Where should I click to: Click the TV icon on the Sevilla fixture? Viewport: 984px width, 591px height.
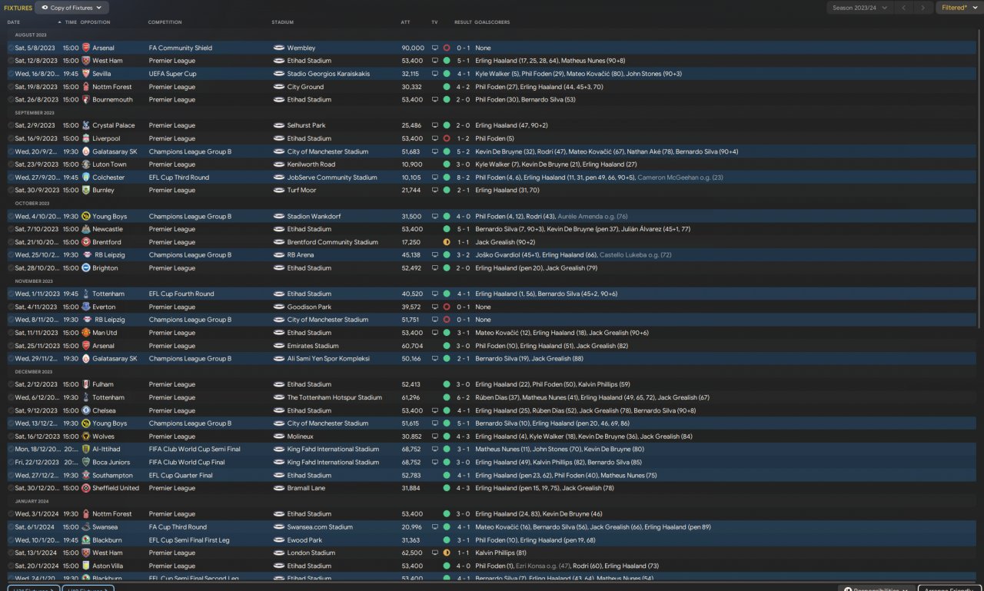tap(434, 74)
